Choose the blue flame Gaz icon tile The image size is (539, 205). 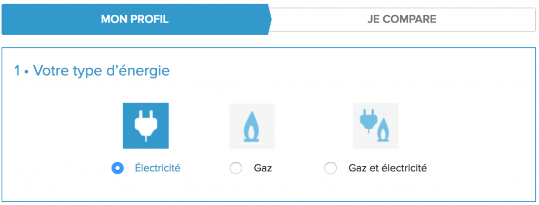click(252, 126)
